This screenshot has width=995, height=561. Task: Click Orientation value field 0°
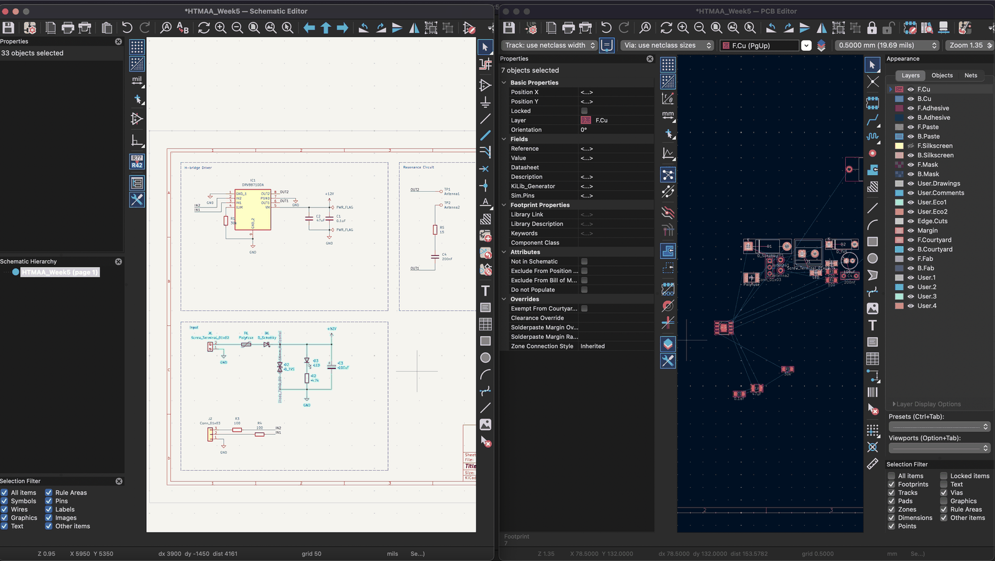(x=616, y=130)
